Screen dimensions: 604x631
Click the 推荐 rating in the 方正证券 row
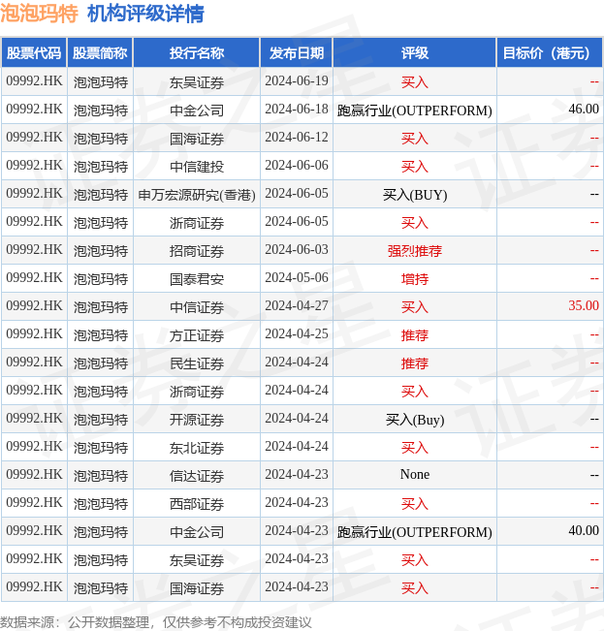(415, 335)
